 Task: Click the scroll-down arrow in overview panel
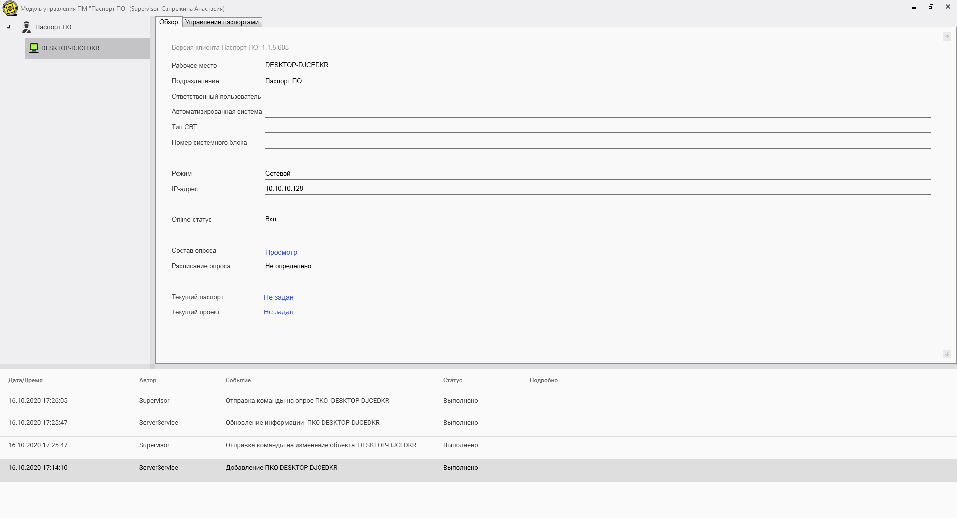947,354
